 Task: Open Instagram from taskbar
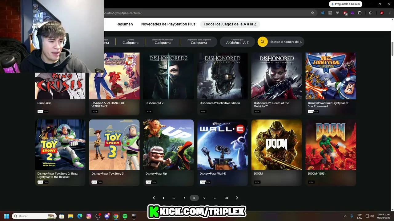[89, 216]
